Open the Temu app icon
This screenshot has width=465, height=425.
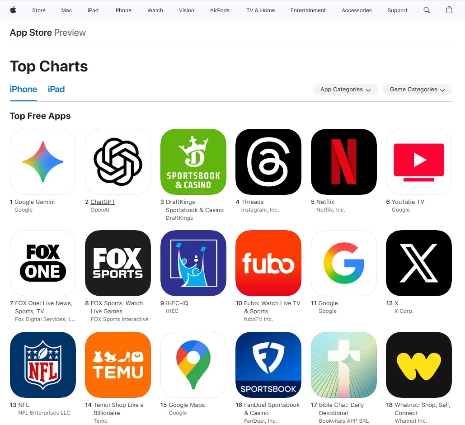[118, 365]
